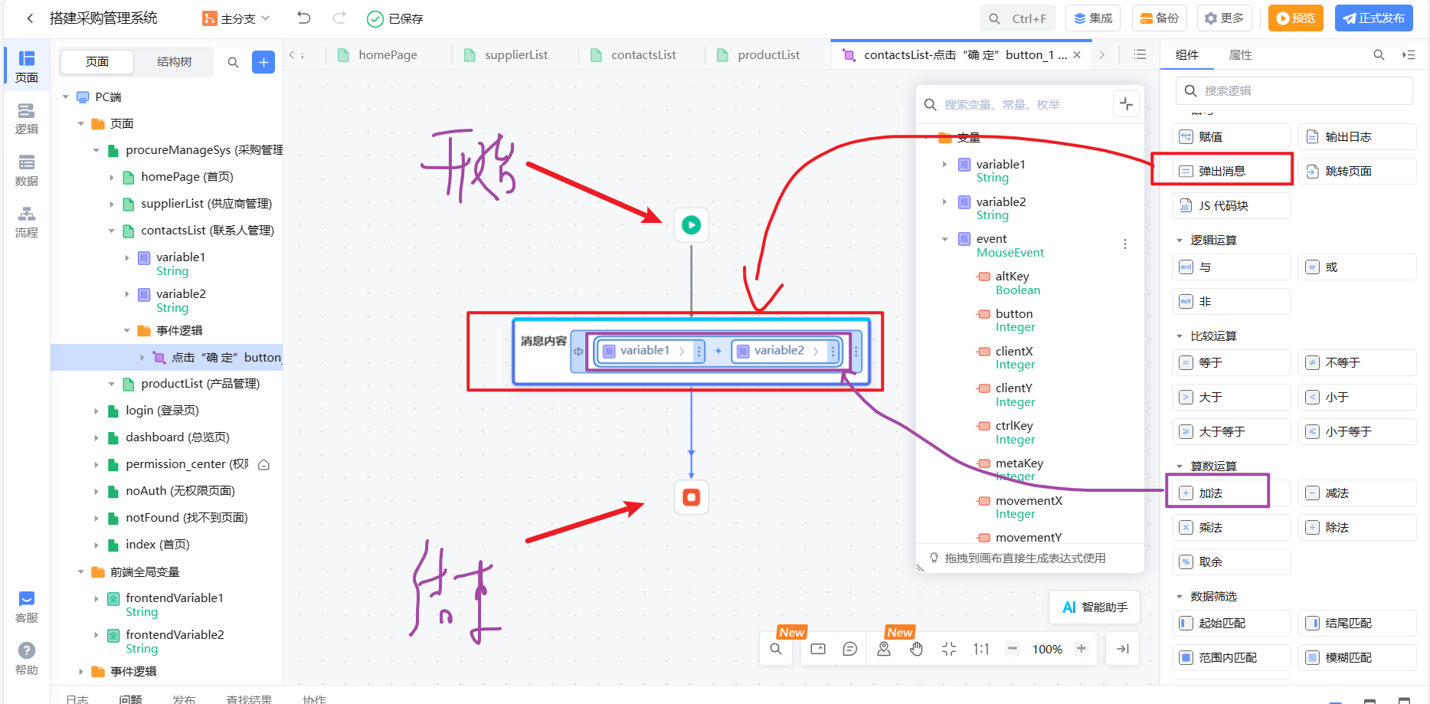
Task: Open 客服 customer service chat
Action: click(27, 607)
